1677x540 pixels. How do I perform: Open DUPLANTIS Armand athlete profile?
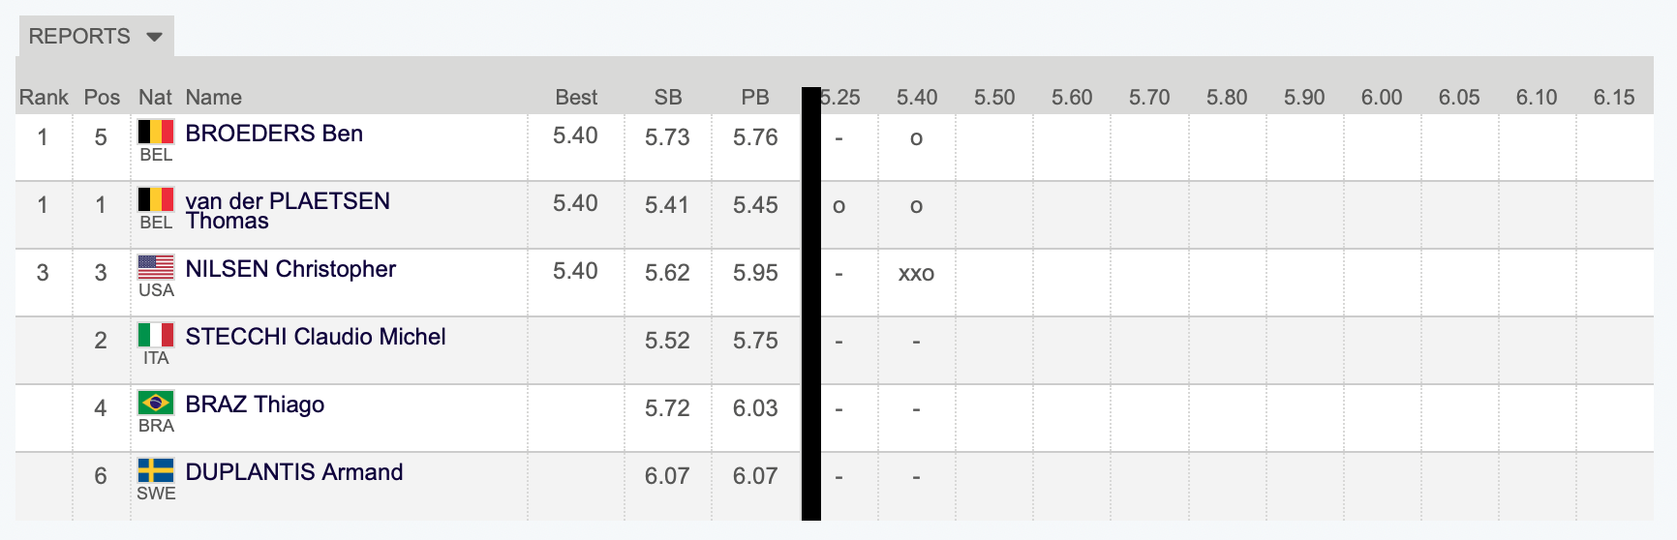click(294, 472)
